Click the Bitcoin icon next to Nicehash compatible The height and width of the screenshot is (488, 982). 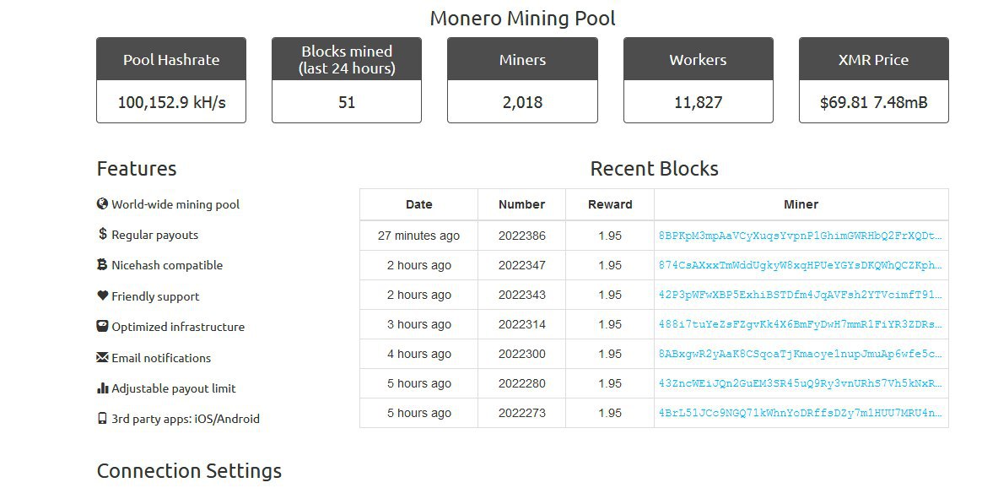pyautogui.click(x=103, y=264)
